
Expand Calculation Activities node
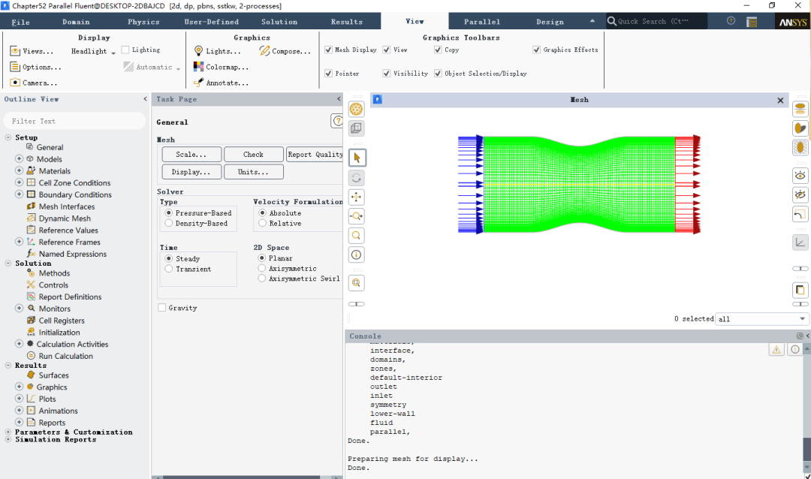coord(19,344)
